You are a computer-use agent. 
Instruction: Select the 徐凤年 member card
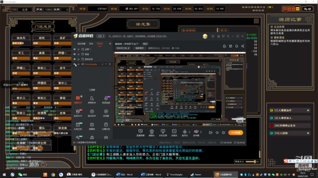21,40
